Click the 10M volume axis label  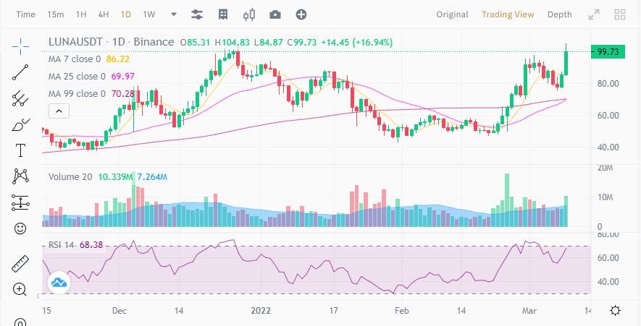point(606,197)
